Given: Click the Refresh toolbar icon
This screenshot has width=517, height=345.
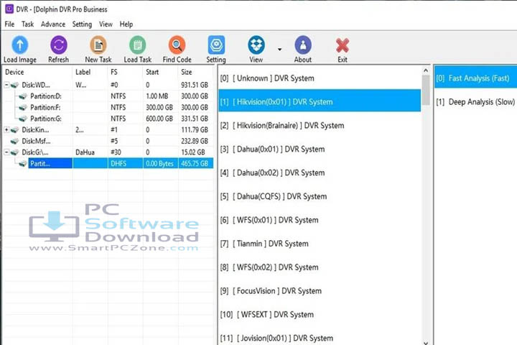Looking at the screenshot, I should (59, 45).
